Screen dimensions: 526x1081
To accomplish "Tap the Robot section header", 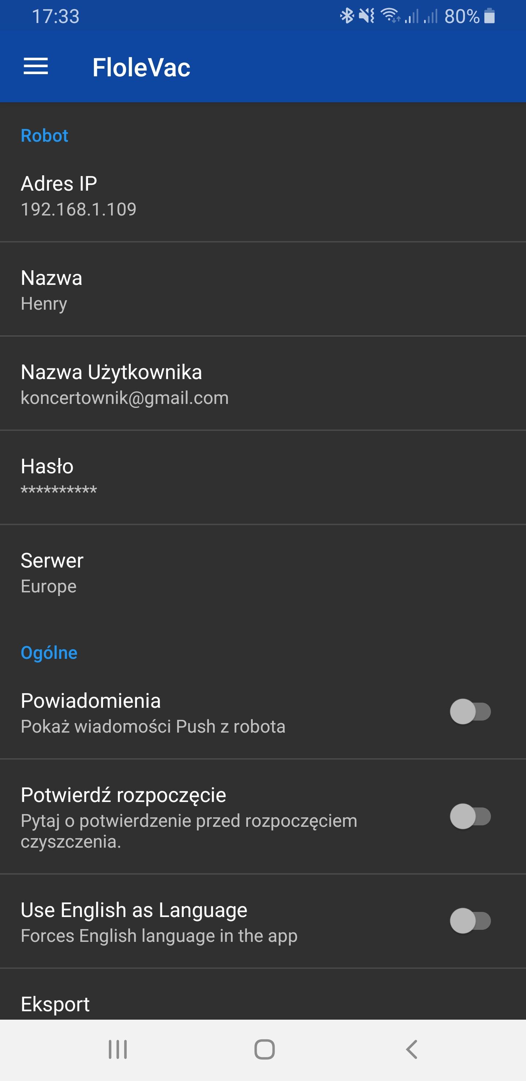I will pos(45,135).
